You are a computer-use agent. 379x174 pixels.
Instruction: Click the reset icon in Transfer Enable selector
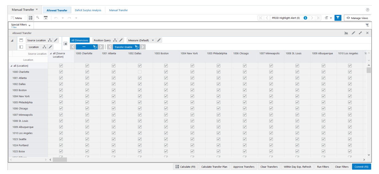pos(137,47)
